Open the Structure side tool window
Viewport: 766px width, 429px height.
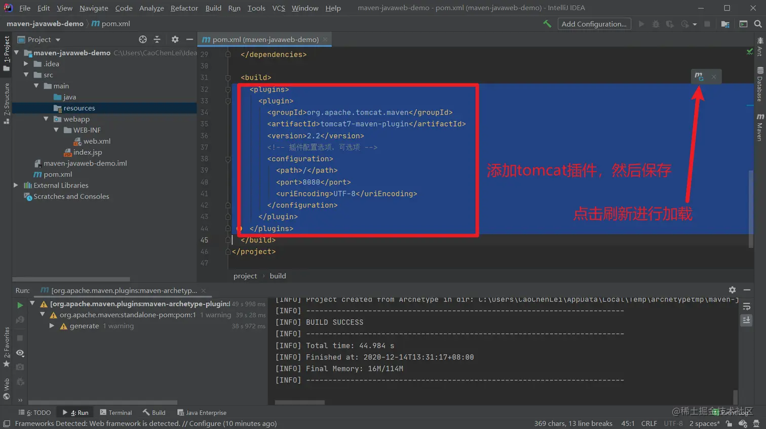[7, 103]
